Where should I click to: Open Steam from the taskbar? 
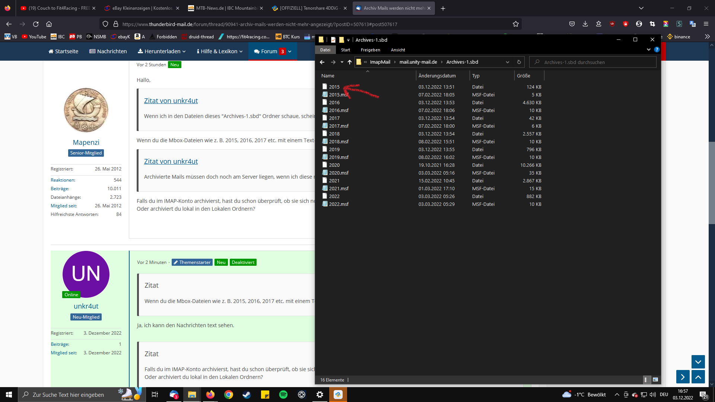click(x=247, y=395)
